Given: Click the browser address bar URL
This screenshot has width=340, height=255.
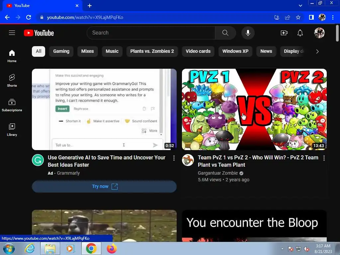Looking at the screenshot, I should coord(85,17).
